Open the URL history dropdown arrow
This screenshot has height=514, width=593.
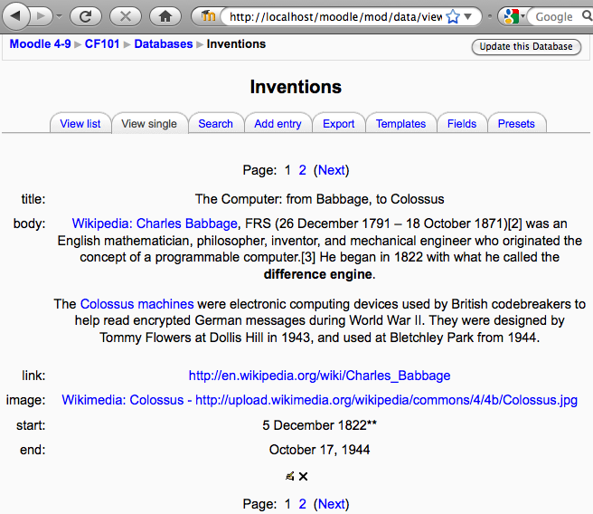pyautogui.click(x=468, y=16)
